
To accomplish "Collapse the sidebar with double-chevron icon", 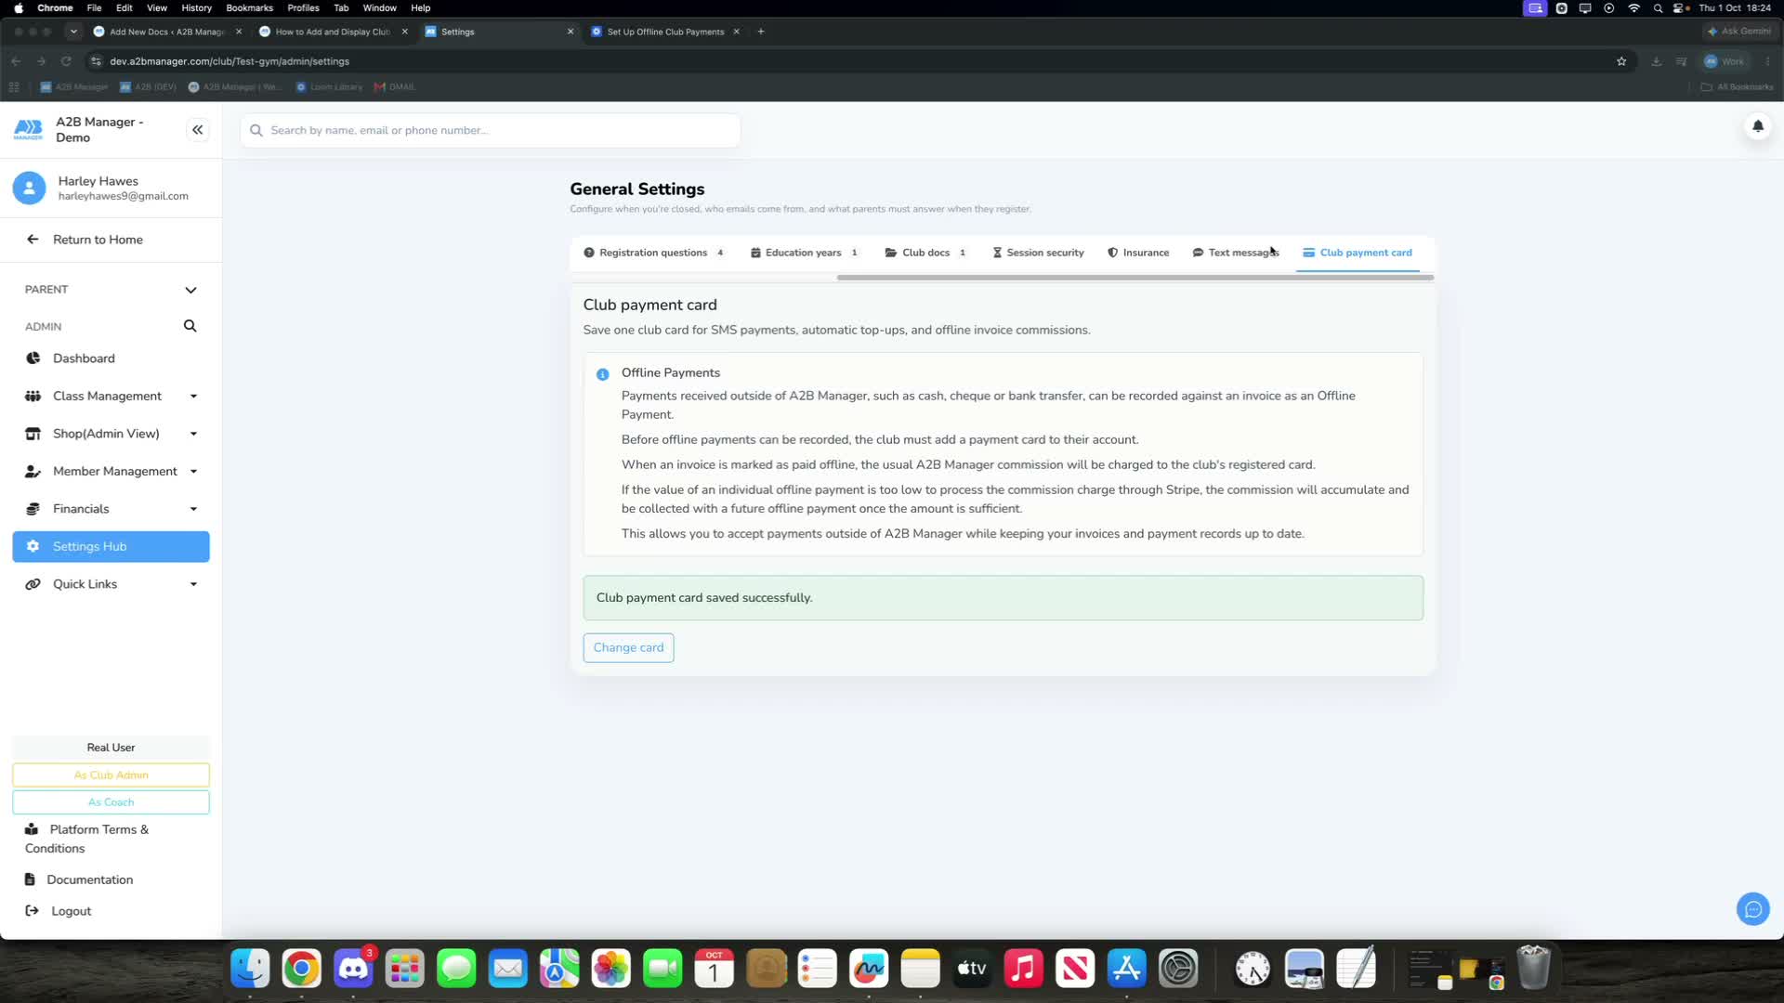I will click(197, 130).
